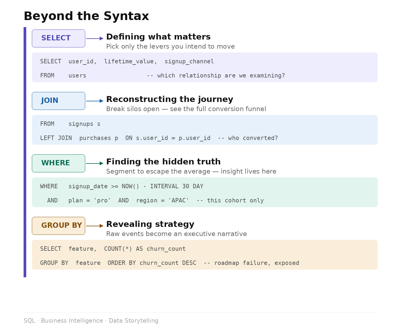Click the SELECT keyword box
This screenshot has width=401, height=330.
point(58,38)
